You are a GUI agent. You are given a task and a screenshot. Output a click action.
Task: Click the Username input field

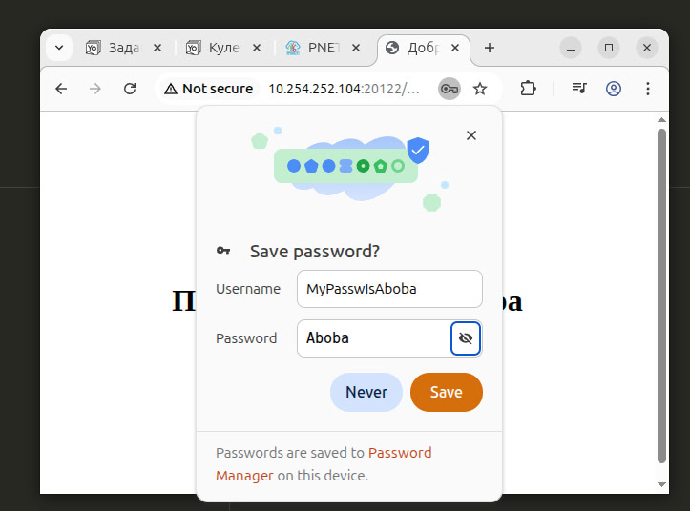pyautogui.click(x=388, y=289)
